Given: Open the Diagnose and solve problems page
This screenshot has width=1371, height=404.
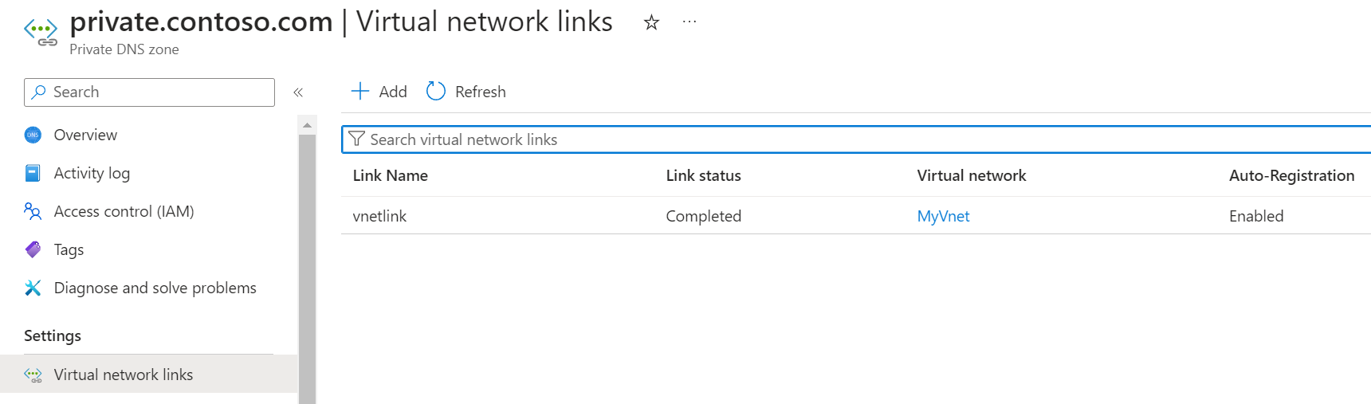Looking at the screenshot, I should (155, 288).
